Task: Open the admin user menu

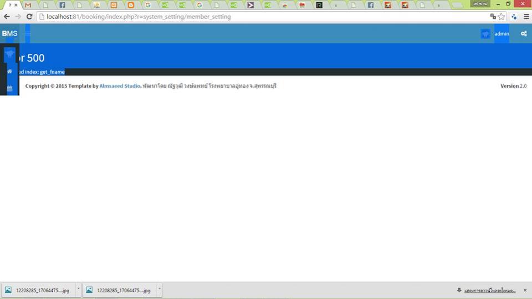Action: pyautogui.click(x=502, y=34)
